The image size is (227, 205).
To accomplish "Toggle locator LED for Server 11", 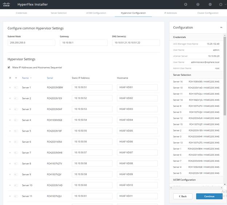I will 16,196.
